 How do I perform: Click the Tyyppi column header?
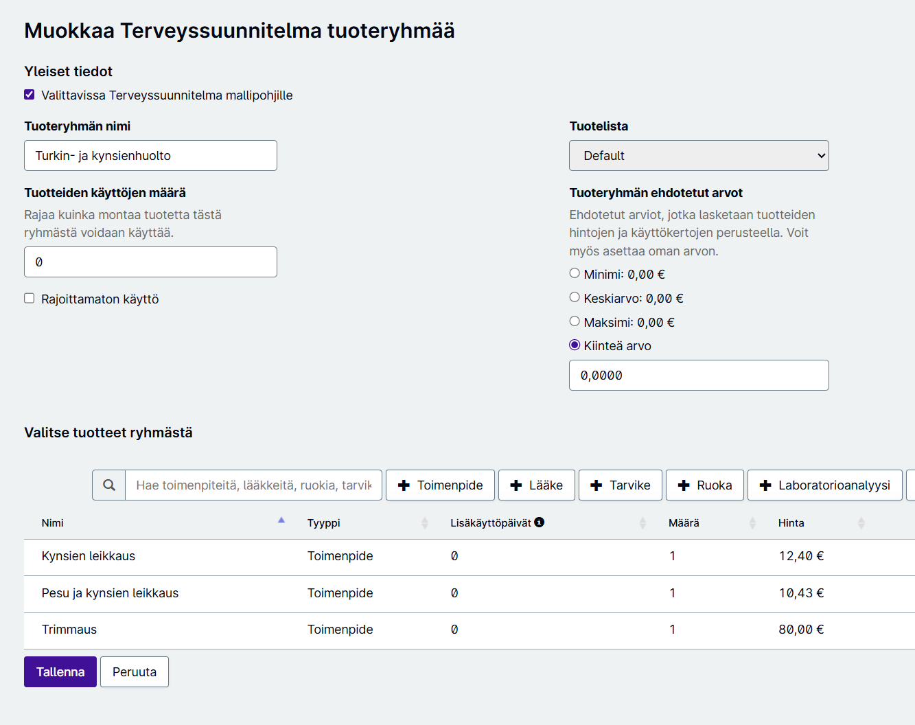(323, 523)
